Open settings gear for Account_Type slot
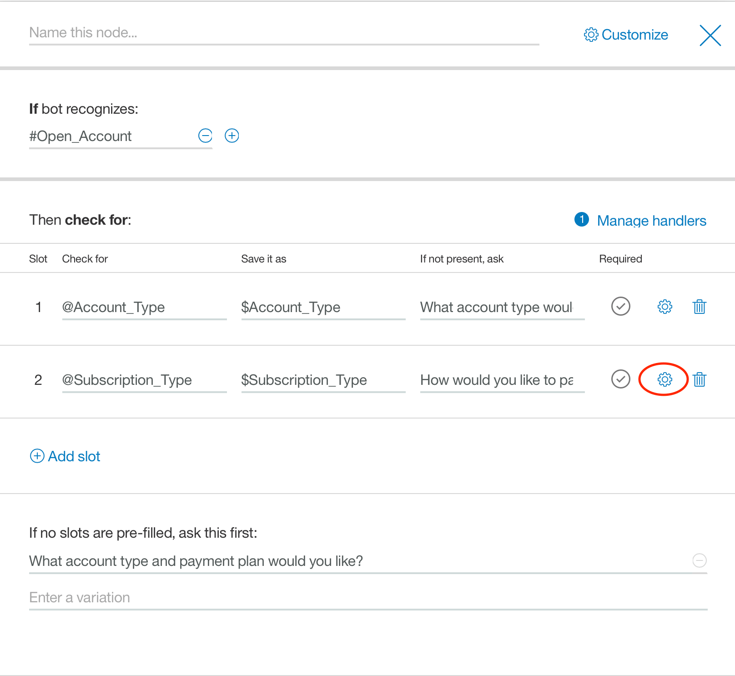This screenshot has height=676, width=735. [x=665, y=307]
